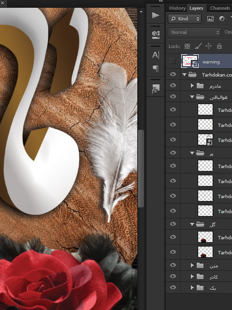Select folder icon of بک group
Image resolution: width=232 pixels, height=310 pixels.
200,287
